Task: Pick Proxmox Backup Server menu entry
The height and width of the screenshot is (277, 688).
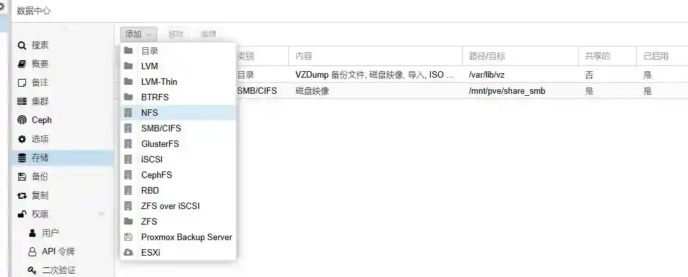Action: pos(179,237)
